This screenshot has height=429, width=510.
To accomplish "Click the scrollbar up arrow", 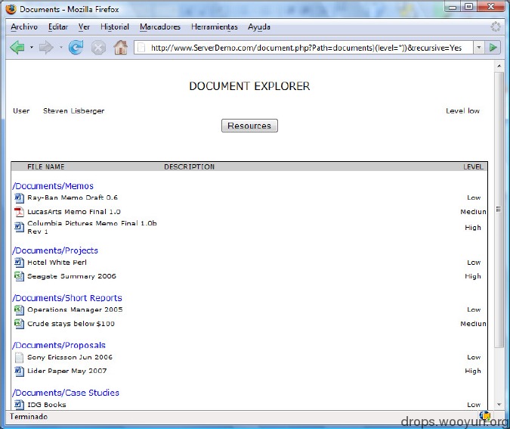I will pyautogui.click(x=499, y=66).
